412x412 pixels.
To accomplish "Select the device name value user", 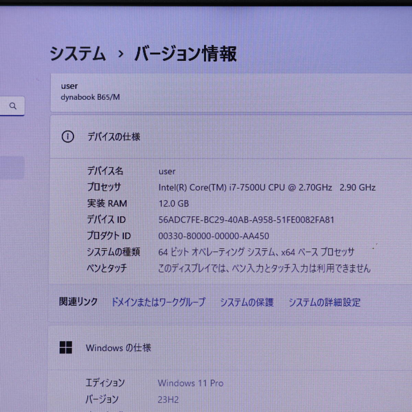I will pyautogui.click(x=167, y=171).
